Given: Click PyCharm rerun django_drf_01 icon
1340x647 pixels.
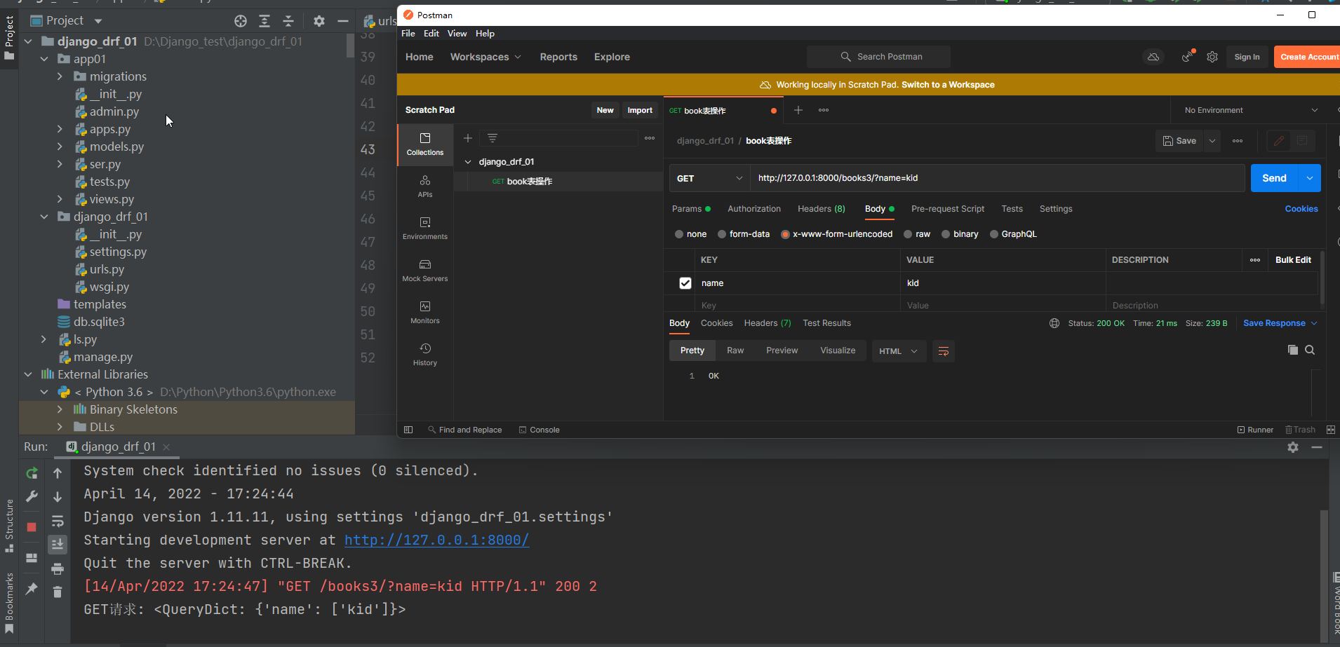Looking at the screenshot, I should (x=32, y=474).
